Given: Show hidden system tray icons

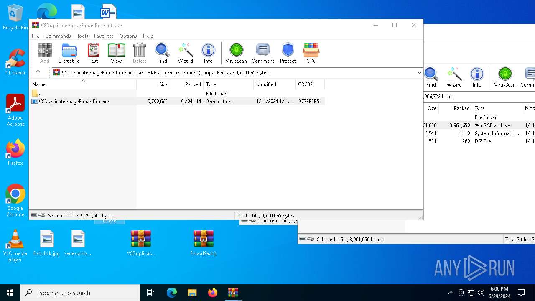Looking at the screenshot, I should click(x=451, y=293).
